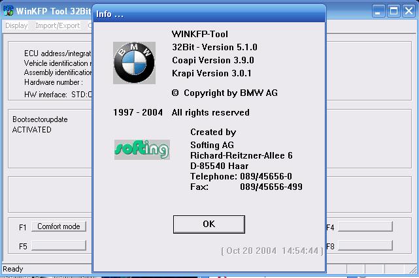
Task: Open the Import/Export menu
Action: 58,25
